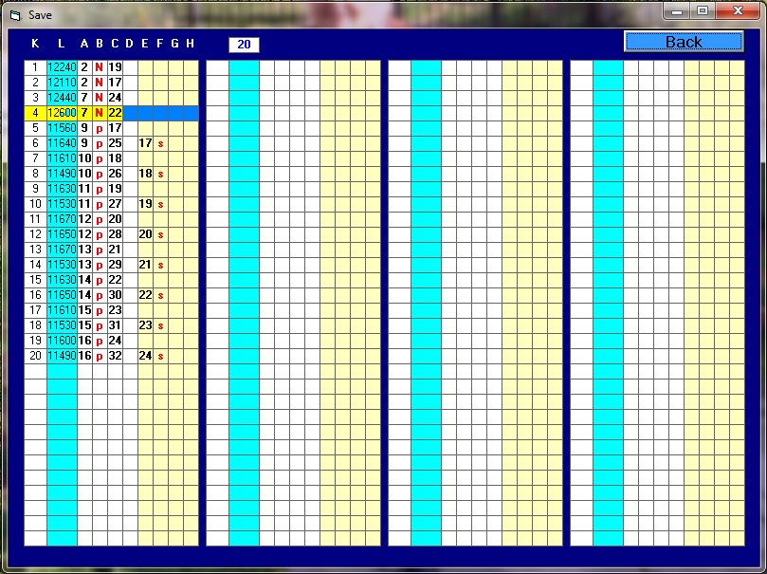Image resolution: width=767 pixels, height=574 pixels.
Task: Select cell 11560 in row 5
Action: point(62,128)
